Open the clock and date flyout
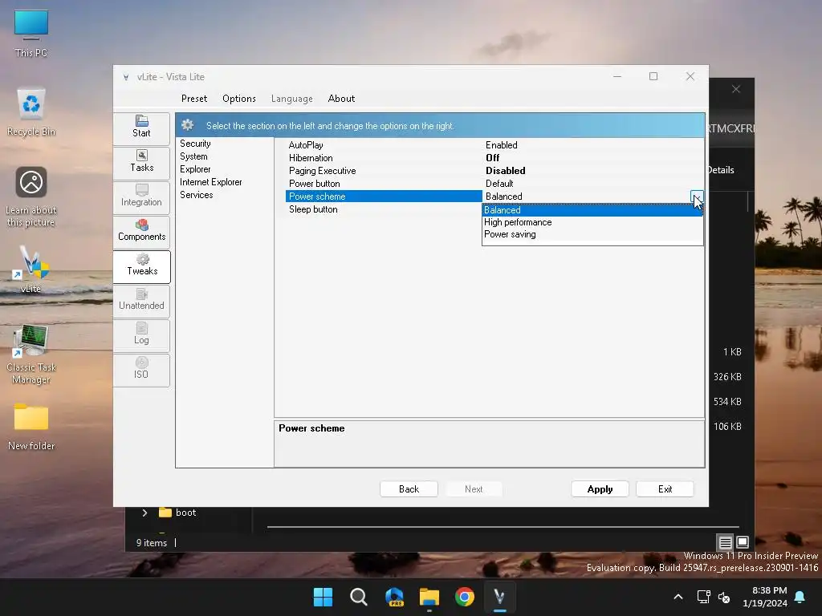Viewport: 822px width, 616px height. (765, 597)
